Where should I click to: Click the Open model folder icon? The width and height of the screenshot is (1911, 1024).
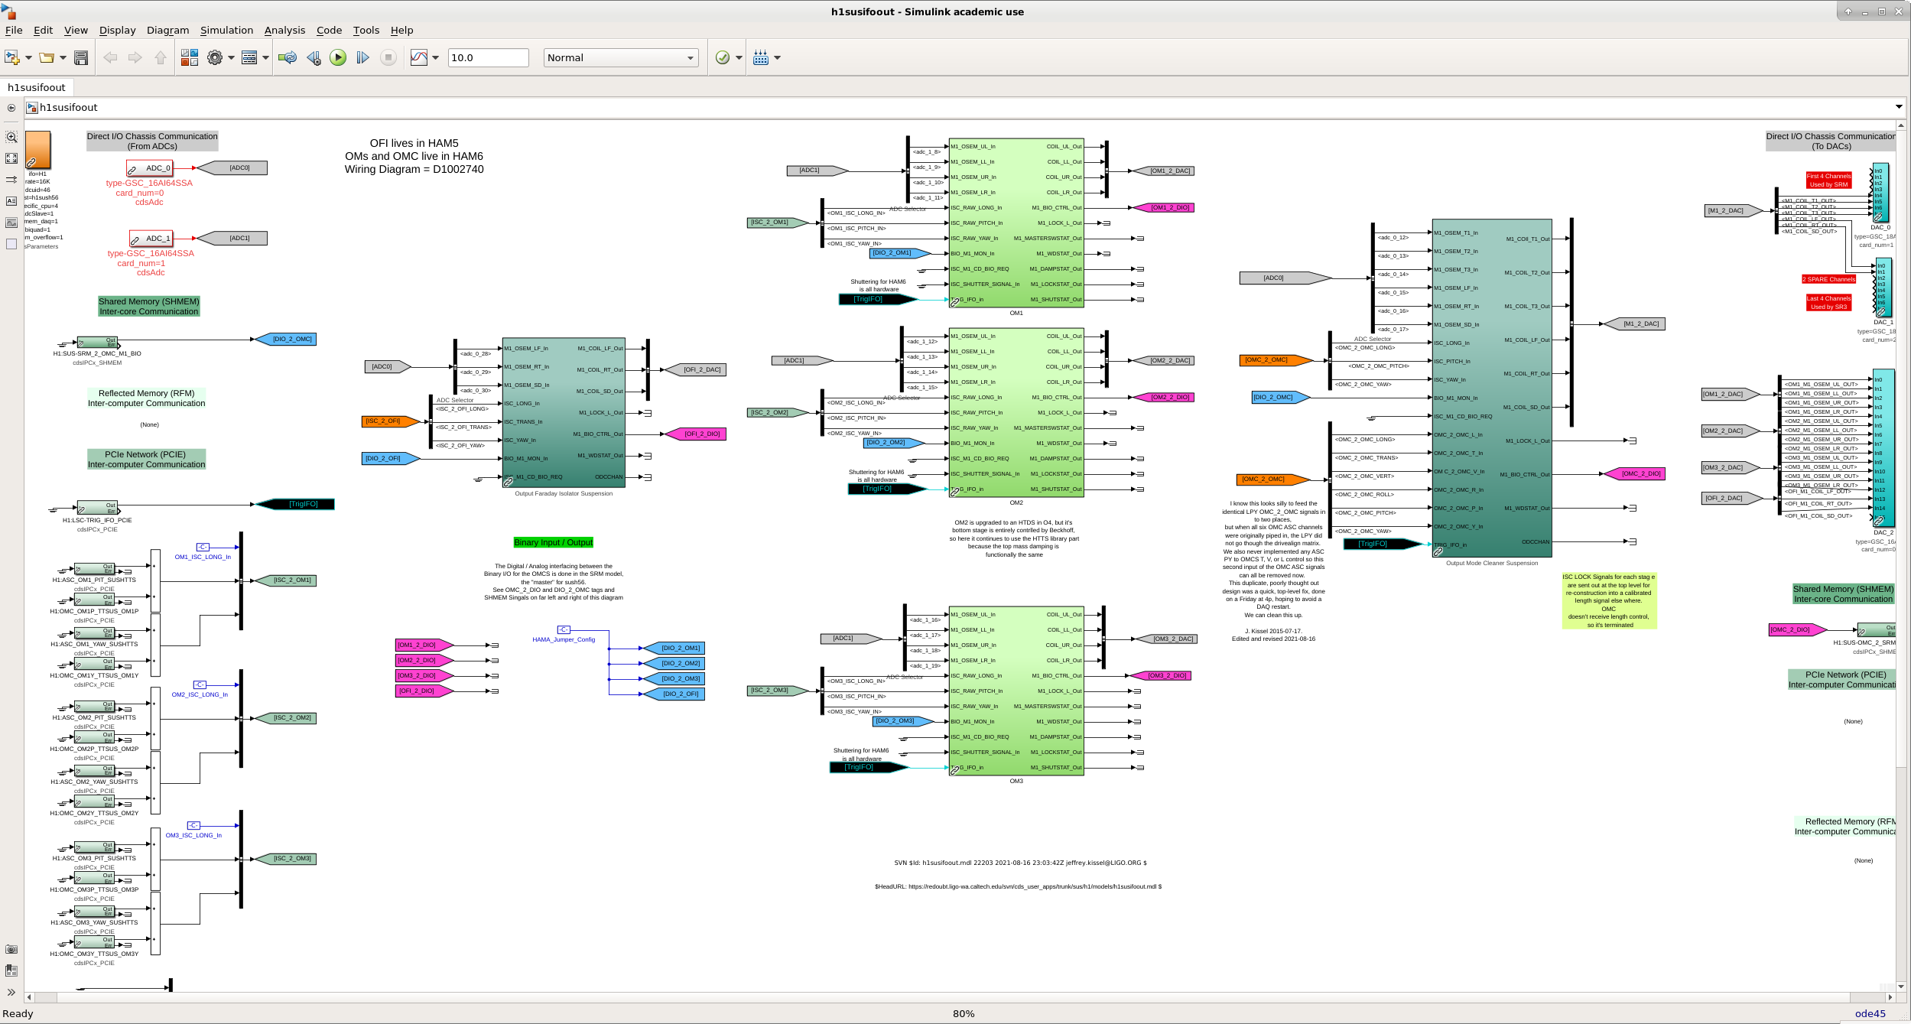click(x=47, y=57)
